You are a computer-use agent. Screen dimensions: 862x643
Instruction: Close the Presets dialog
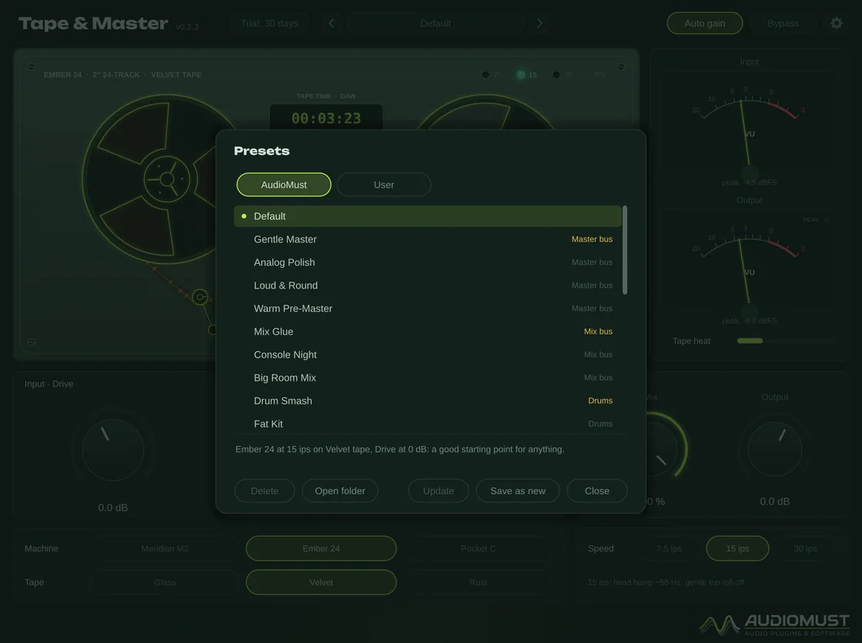click(597, 491)
